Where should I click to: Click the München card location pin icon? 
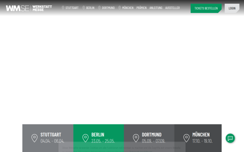coord(186,138)
